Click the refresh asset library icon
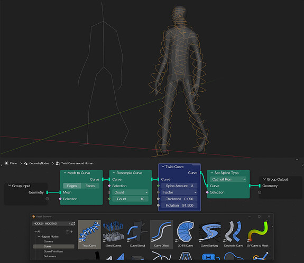Screen dimensions: 304x263 click(x=73, y=223)
